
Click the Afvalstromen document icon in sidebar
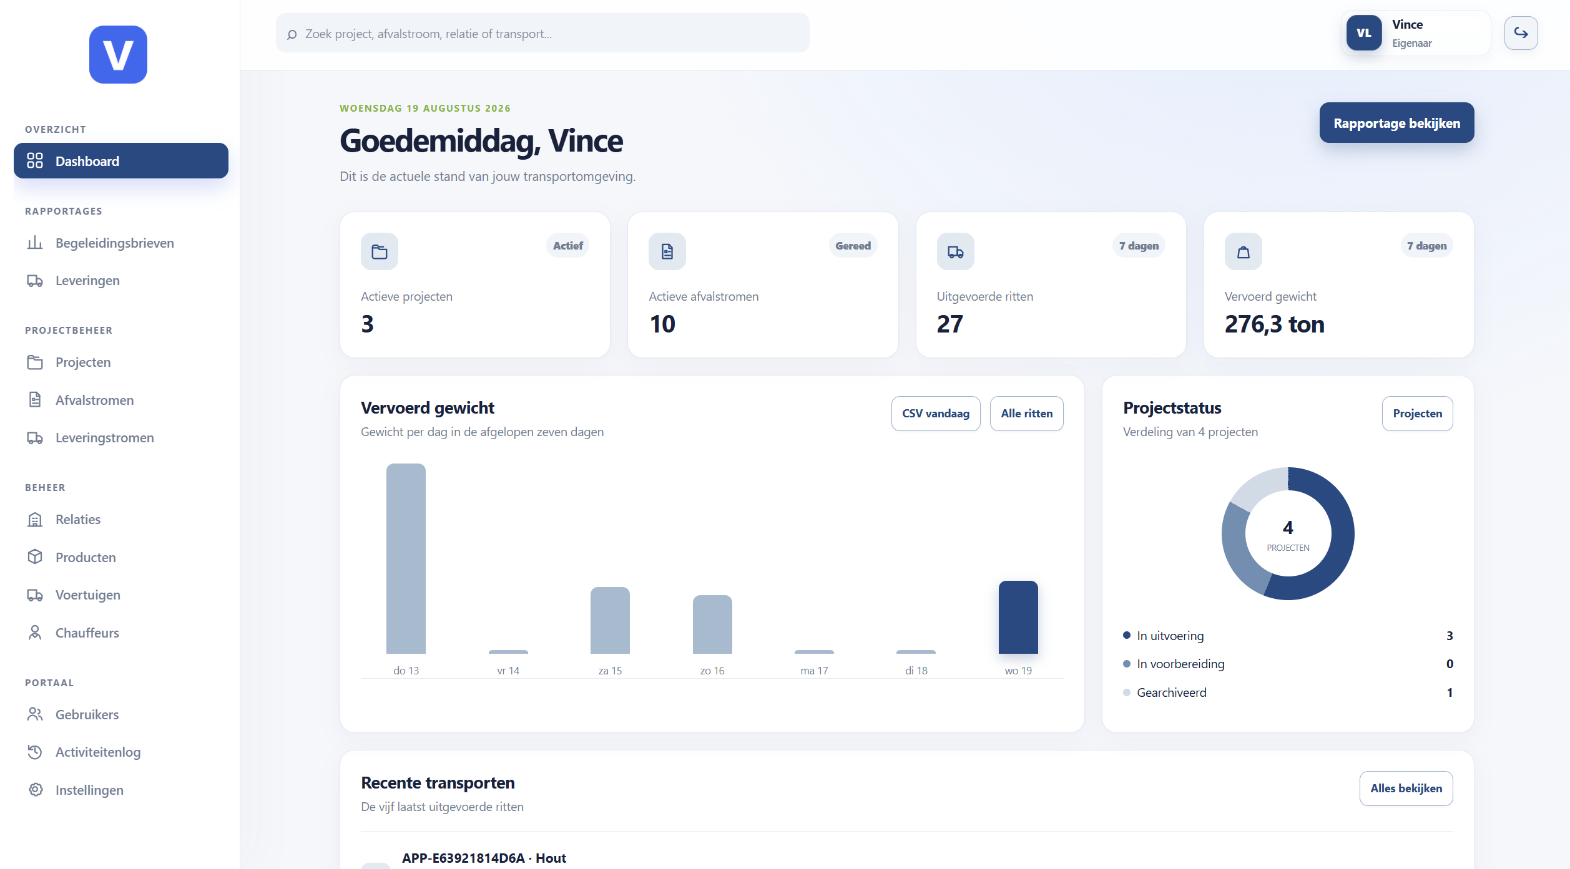35,400
